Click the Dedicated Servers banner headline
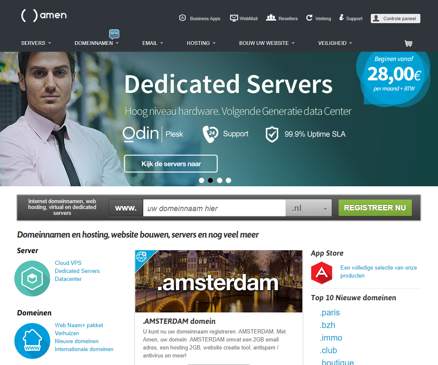Viewport: 438px width, 365px height. coord(228,84)
